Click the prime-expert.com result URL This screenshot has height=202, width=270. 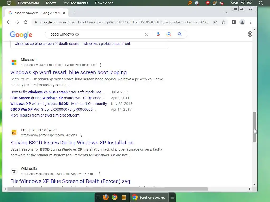[49, 135]
